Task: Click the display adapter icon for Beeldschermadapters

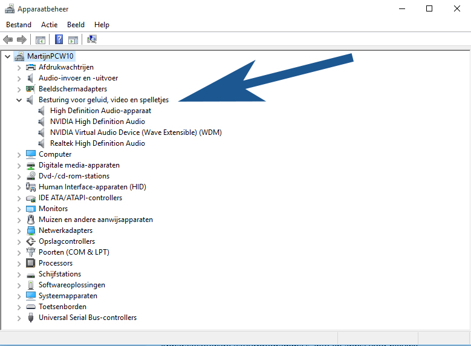Action: click(30, 89)
